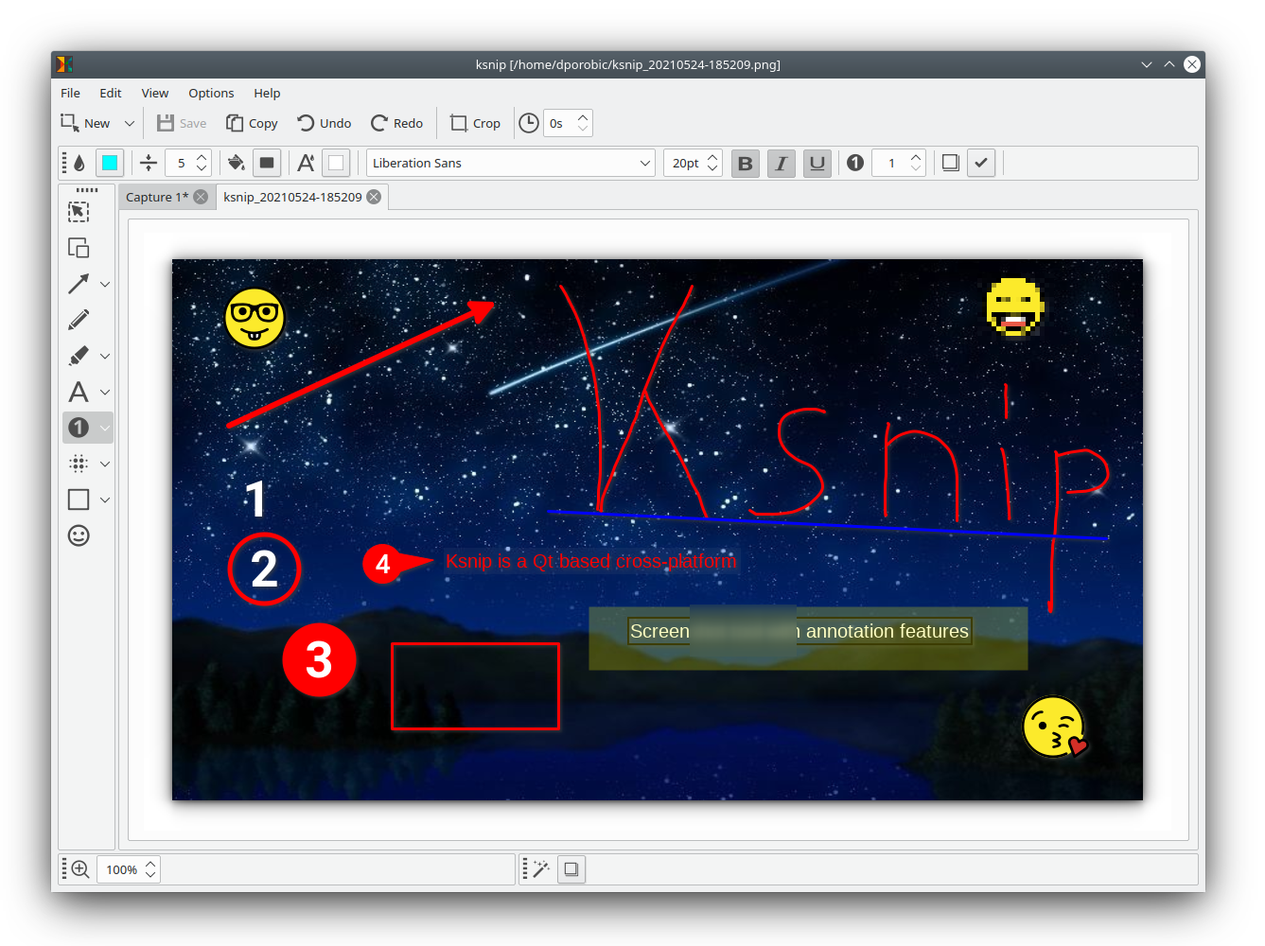
Task: Switch to the Capture 1 tab
Action: [154, 197]
